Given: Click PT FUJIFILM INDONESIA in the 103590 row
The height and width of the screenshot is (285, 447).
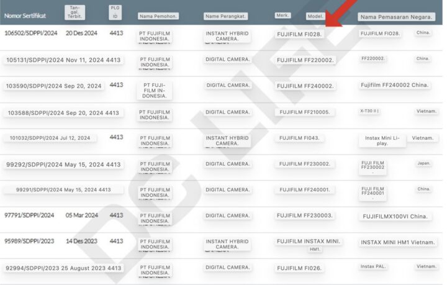Looking at the screenshot, I should coord(154,91).
